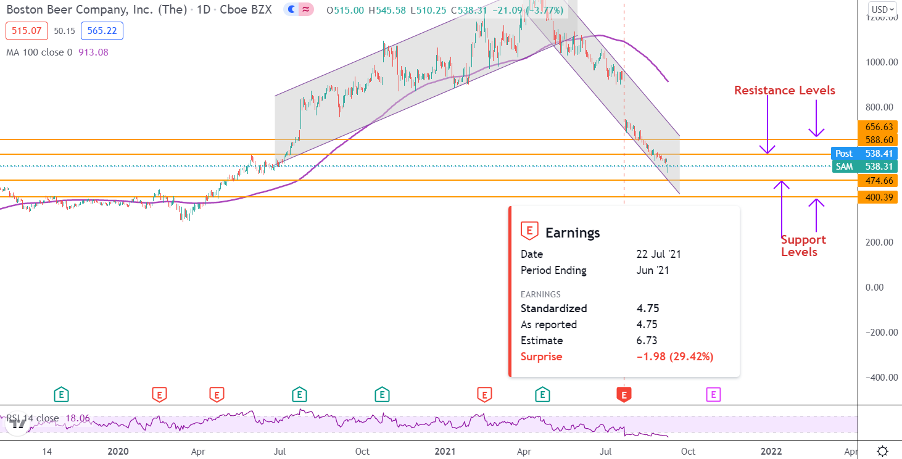Click green earnings marker above Jul 2020
This screenshot has width=902, height=459.
299,394
